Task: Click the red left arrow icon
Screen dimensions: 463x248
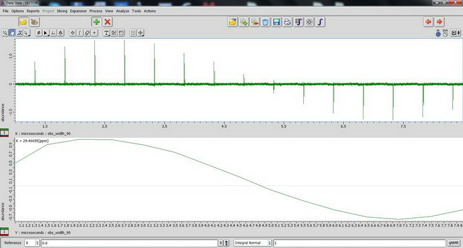Action: tap(428, 22)
